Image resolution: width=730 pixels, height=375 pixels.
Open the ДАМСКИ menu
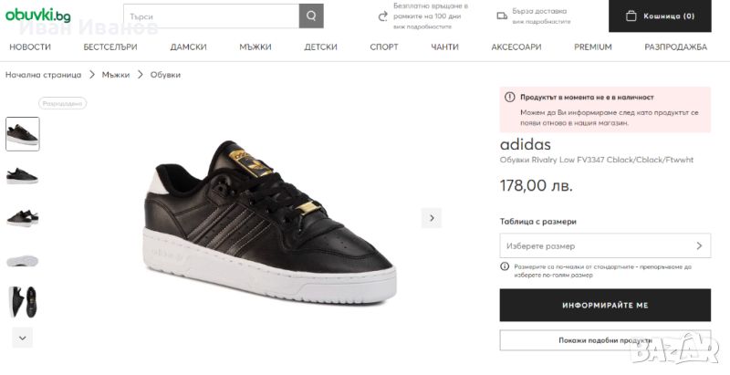(x=188, y=47)
